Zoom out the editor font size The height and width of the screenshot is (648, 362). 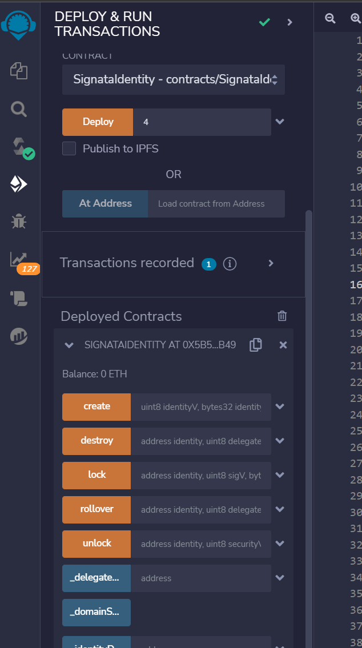330,18
